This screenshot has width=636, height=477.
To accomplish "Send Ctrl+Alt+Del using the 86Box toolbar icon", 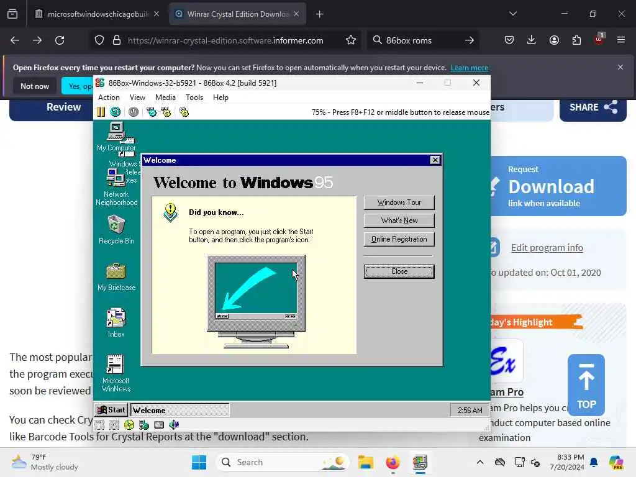I will [152, 112].
